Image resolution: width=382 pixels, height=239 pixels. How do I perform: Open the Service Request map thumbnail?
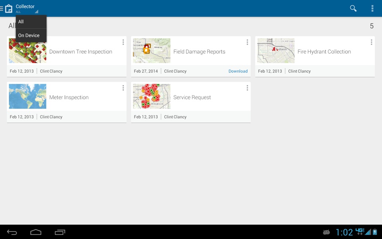point(152,96)
